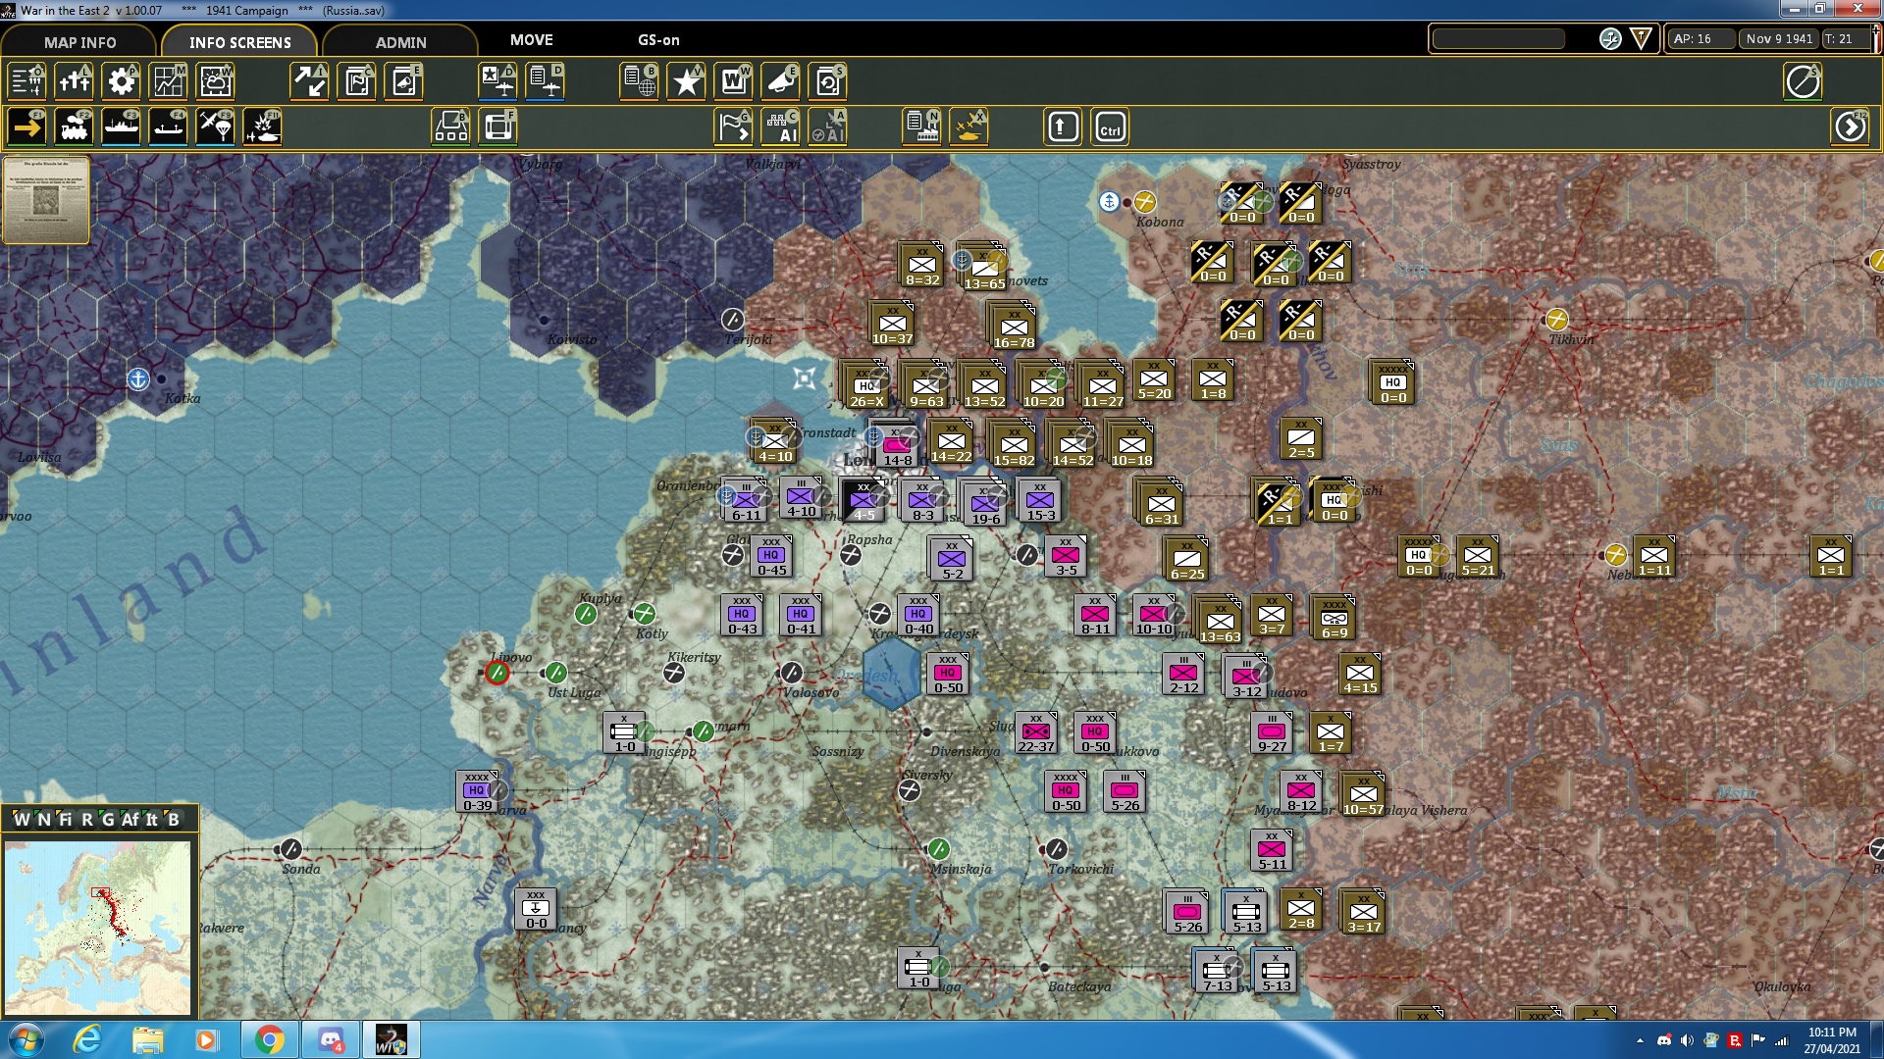Image resolution: width=1884 pixels, height=1059 pixels.
Task: Open the MAP INFO tab
Action: click(78, 42)
